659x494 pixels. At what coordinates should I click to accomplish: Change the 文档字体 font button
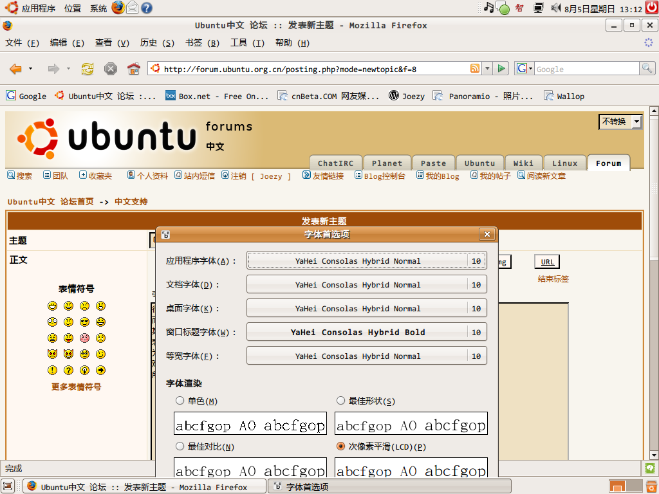(x=366, y=284)
